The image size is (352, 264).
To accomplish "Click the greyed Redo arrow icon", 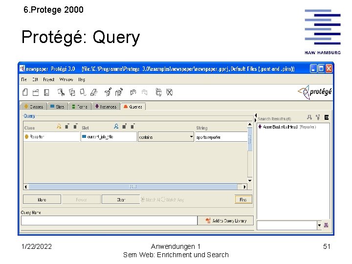I will pyautogui.click(x=144, y=92).
